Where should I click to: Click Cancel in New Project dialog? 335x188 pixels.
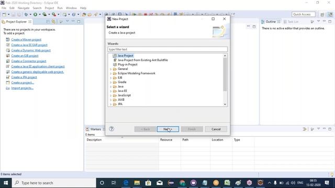coord(216,129)
